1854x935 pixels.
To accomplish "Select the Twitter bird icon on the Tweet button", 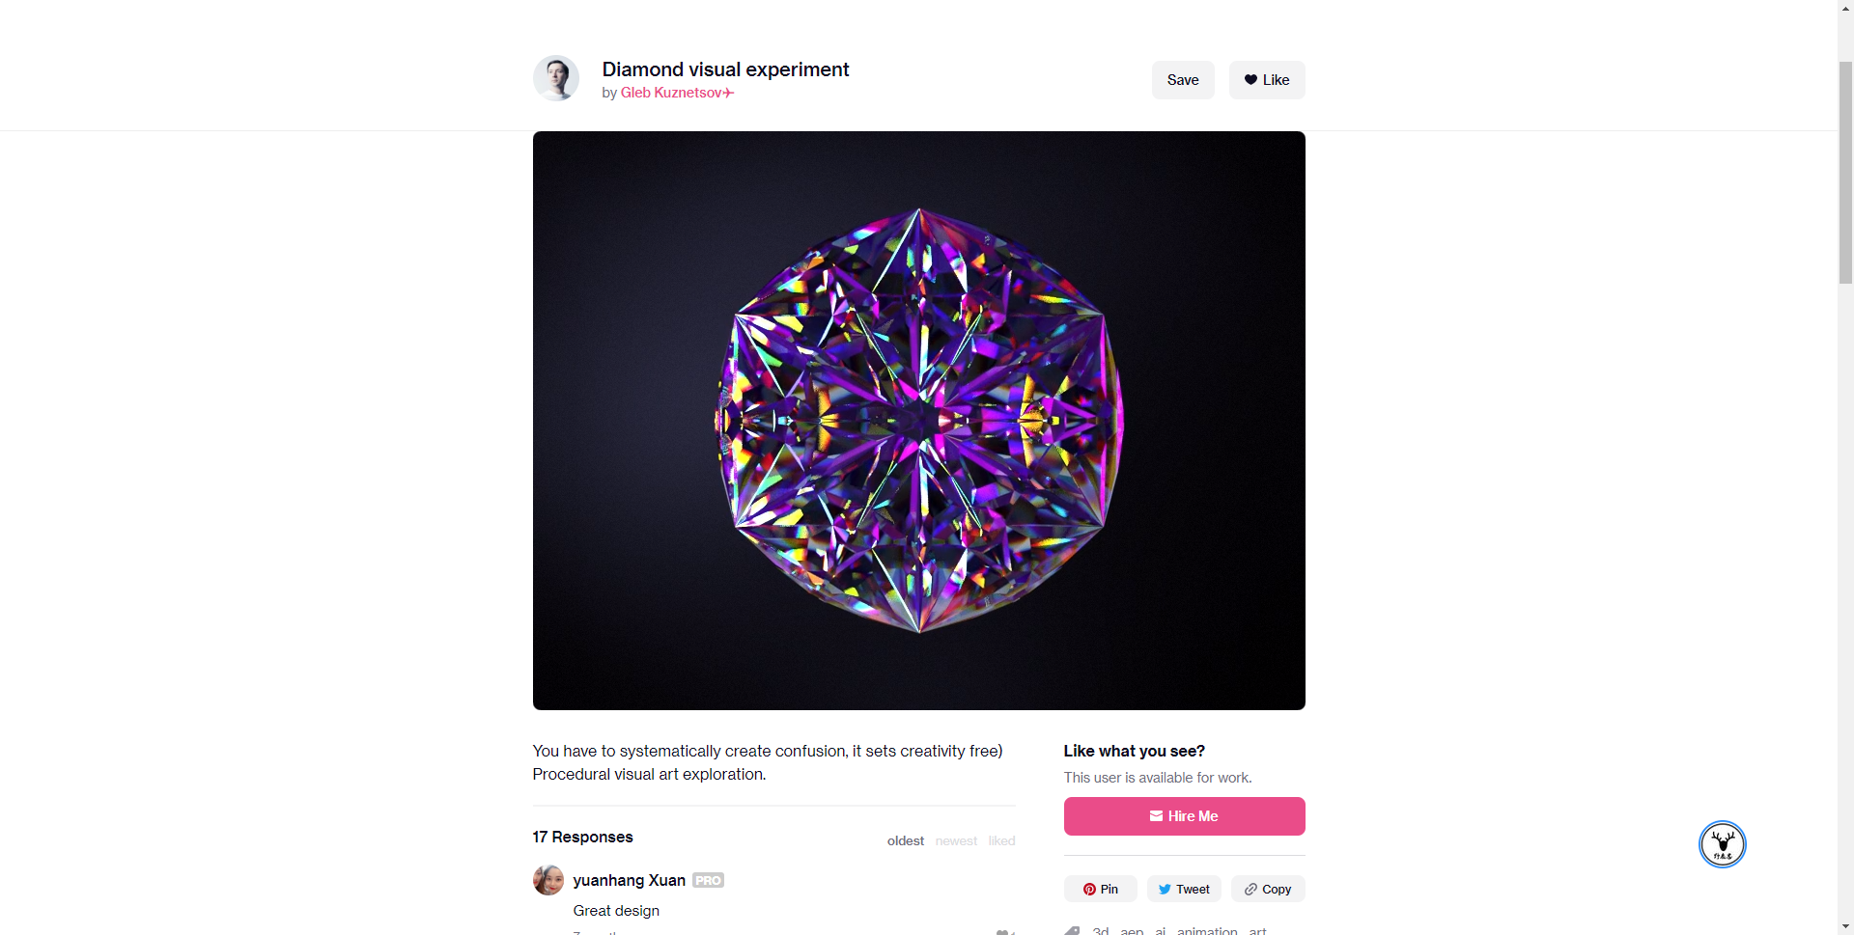I will pos(1166,889).
